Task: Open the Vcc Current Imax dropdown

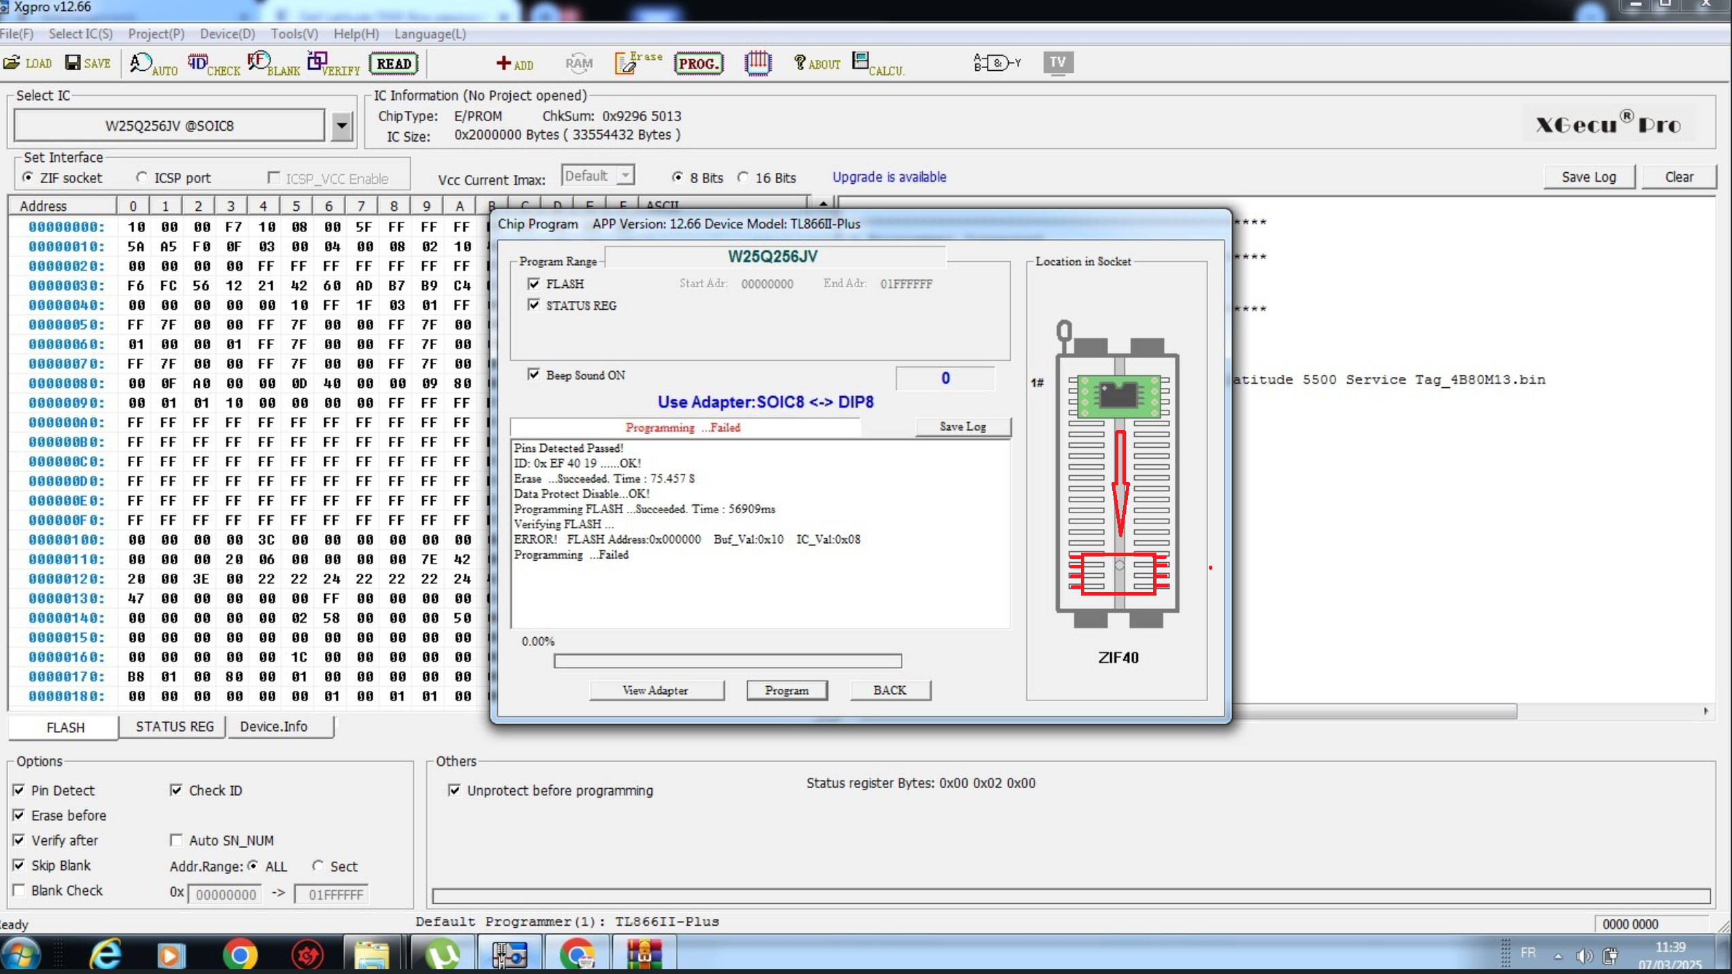Action: click(625, 176)
